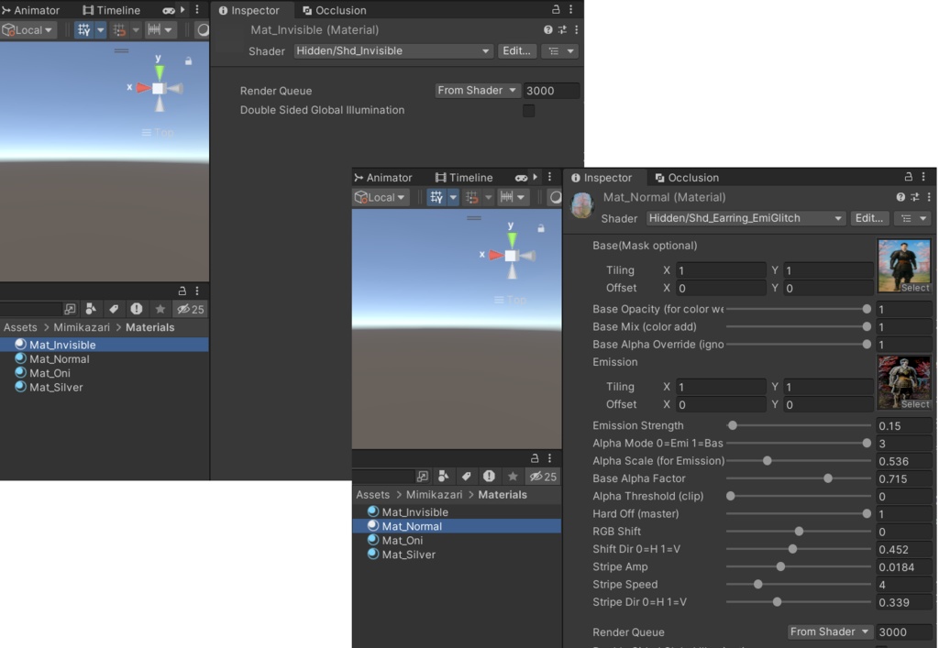Open shader list menu icon in front Inspector
This screenshot has width=939, height=648.
point(914,218)
